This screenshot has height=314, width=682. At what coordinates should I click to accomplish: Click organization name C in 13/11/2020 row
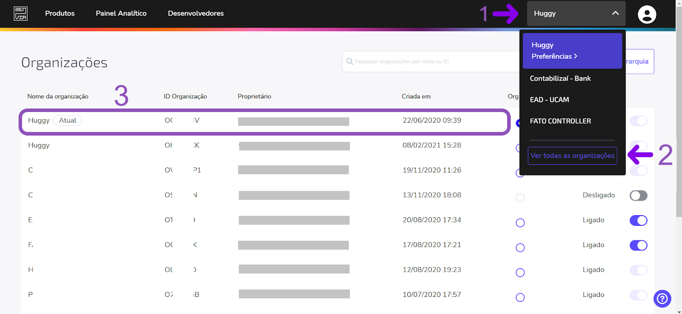30,195
